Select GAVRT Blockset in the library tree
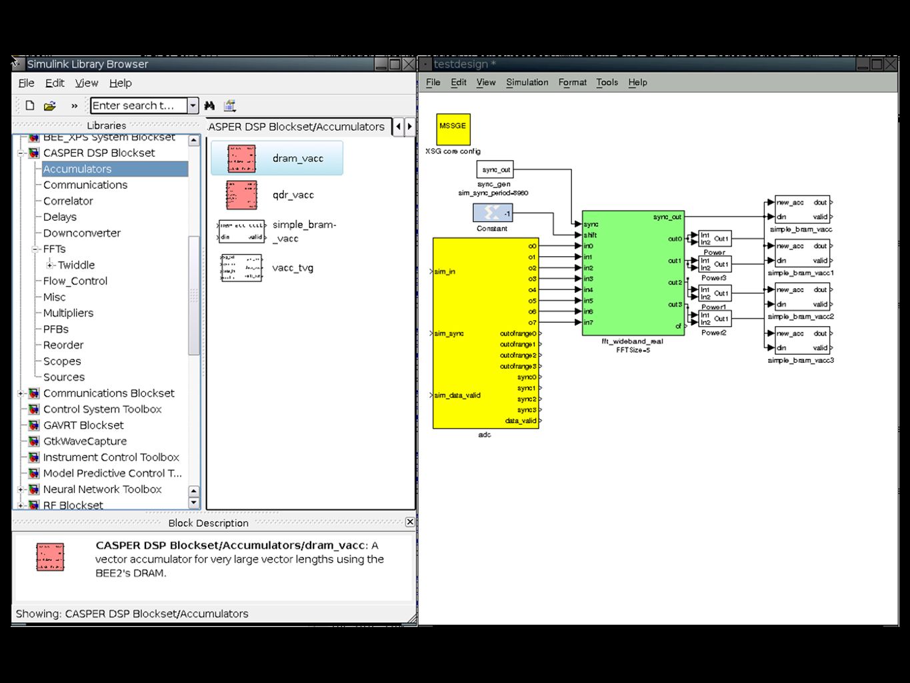 coord(83,425)
